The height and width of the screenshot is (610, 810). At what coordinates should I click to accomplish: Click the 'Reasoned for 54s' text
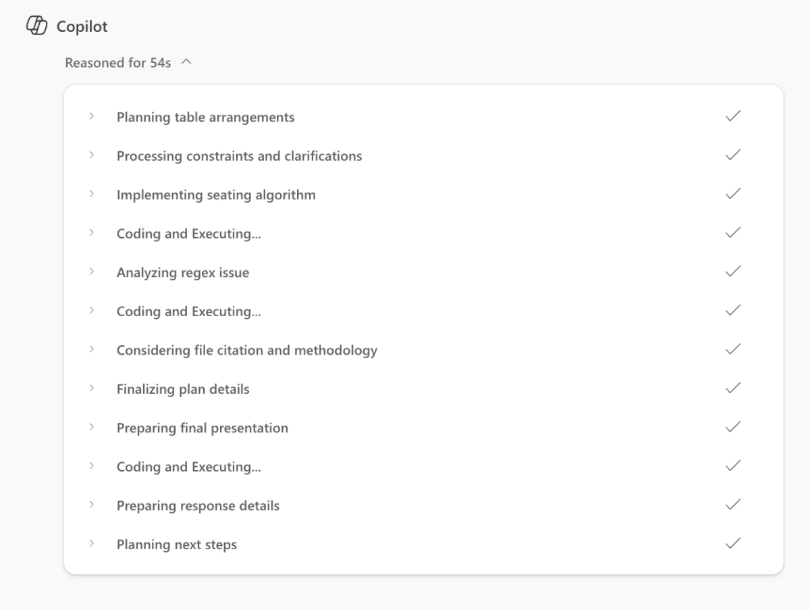118,63
